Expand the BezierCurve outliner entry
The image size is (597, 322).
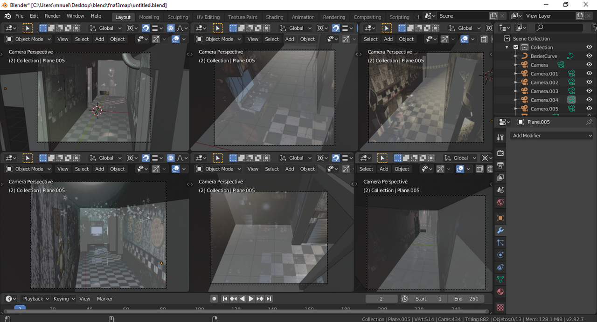pos(516,56)
